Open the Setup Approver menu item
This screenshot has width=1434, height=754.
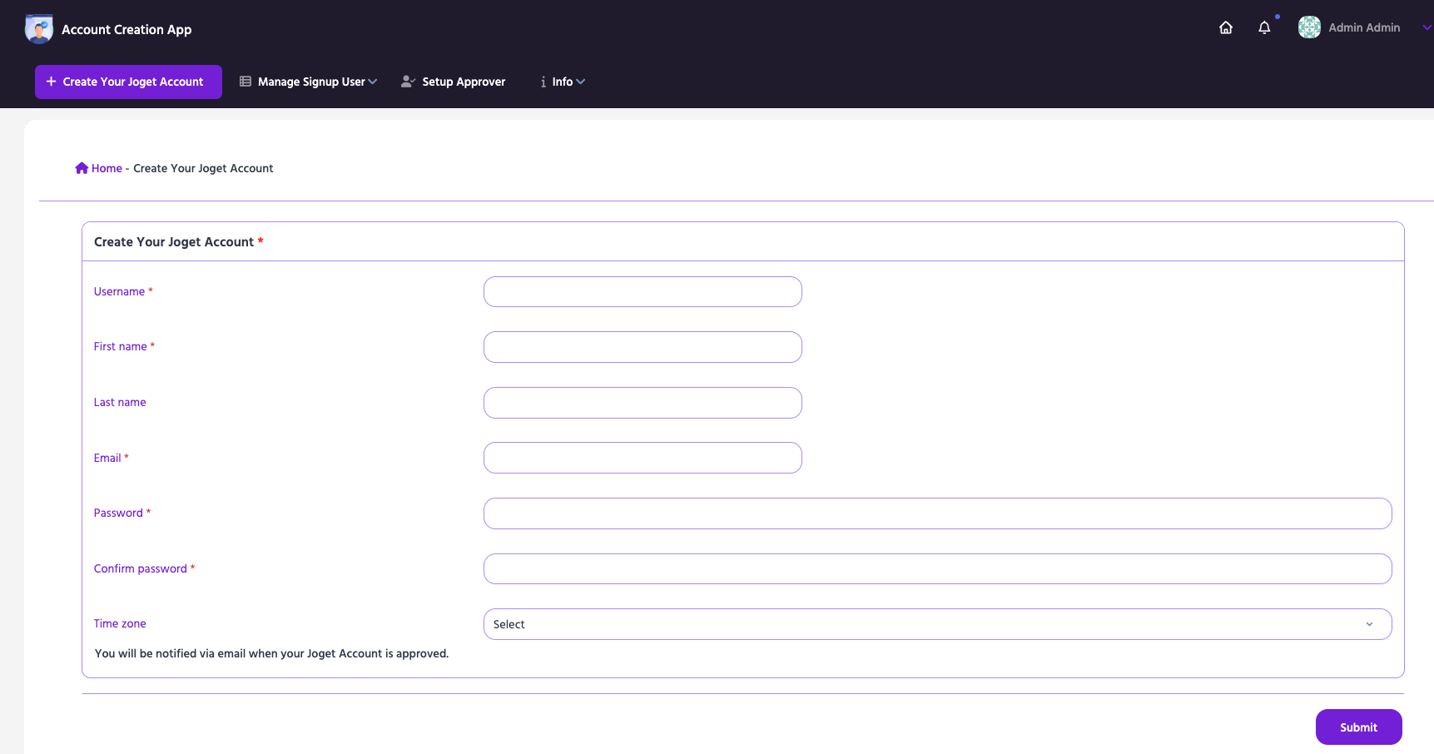point(454,82)
